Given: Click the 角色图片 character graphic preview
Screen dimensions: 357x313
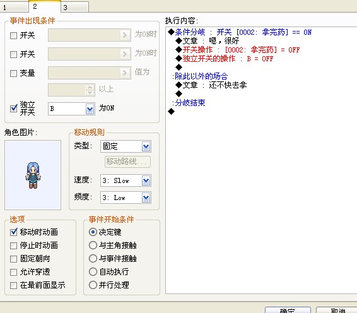Looking at the screenshot, I should tap(33, 175).
